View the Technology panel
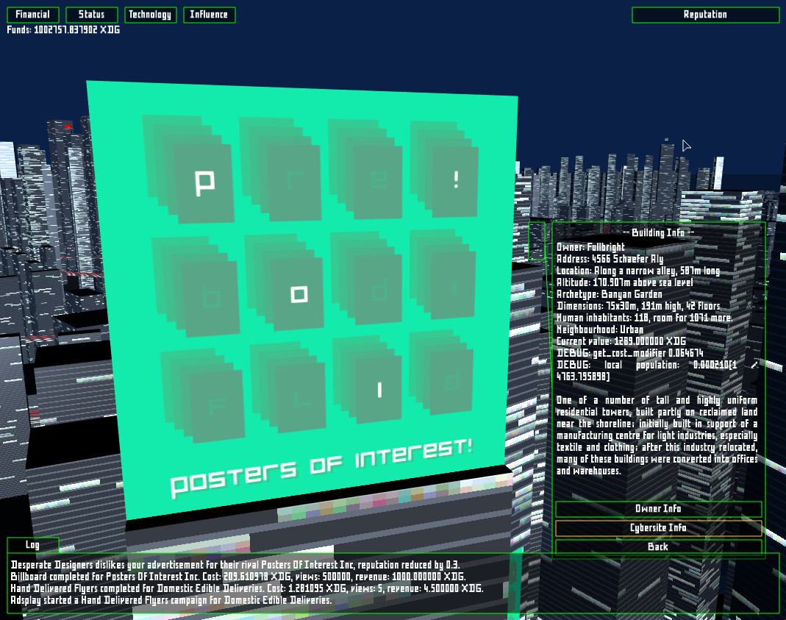 (x=150, y=14)
